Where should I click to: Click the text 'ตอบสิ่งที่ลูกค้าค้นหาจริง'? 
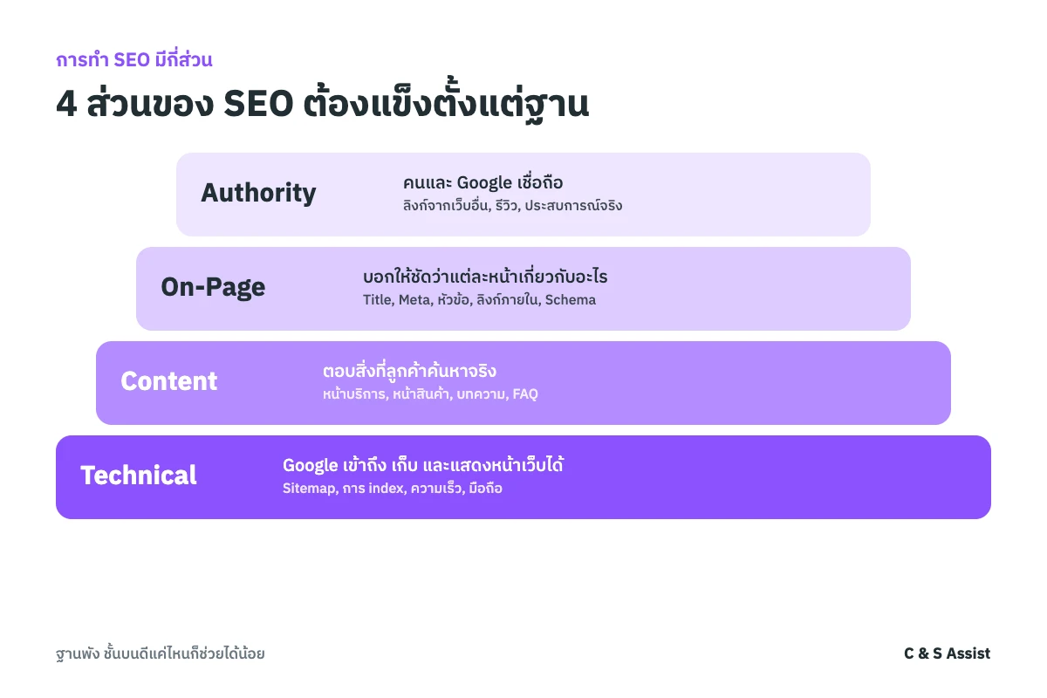coord(409,371)
